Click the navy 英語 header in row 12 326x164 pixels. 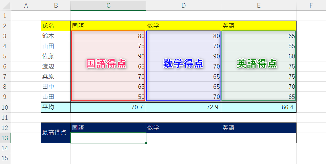(259, 128)
